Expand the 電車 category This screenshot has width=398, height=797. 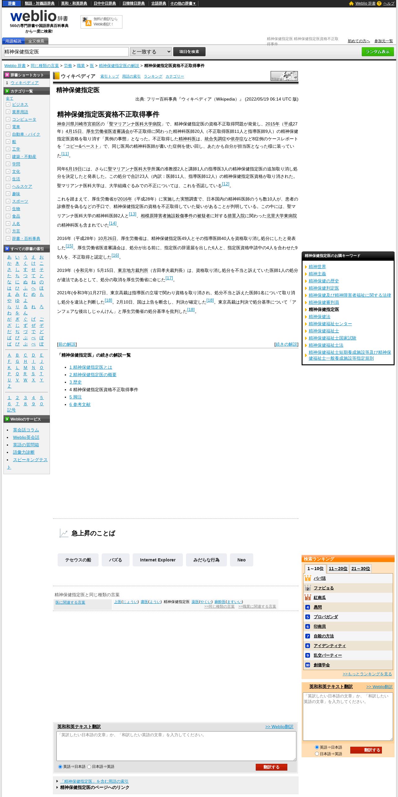8,127
